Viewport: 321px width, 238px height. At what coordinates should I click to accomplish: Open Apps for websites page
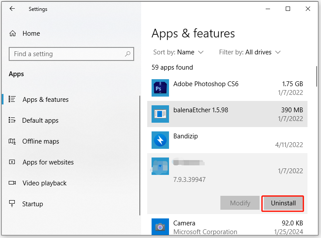(48, 162)
